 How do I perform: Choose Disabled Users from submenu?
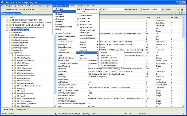point(85,19)
